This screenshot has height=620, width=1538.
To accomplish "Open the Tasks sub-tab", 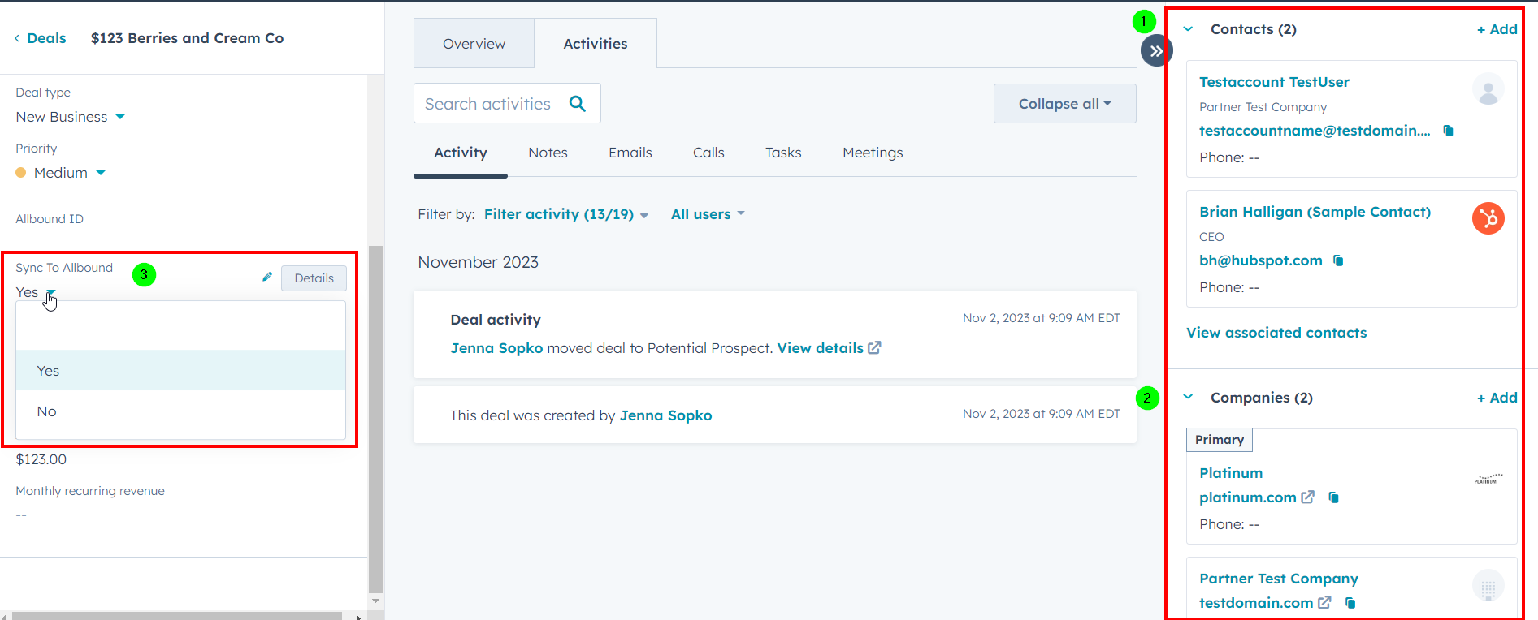I will [x=783, y=153].
